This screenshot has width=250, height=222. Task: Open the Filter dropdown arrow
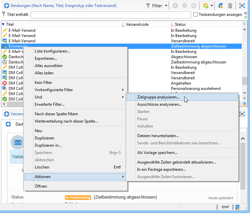click(x=166, y=6)
